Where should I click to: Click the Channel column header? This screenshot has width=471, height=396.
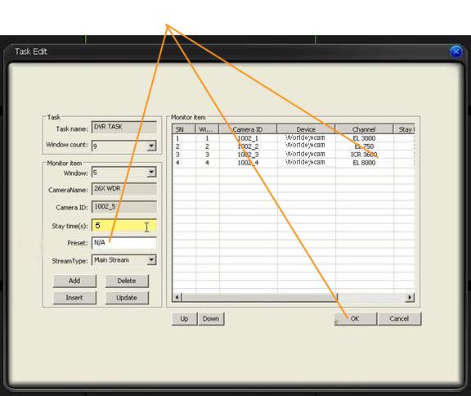point(364,129)
